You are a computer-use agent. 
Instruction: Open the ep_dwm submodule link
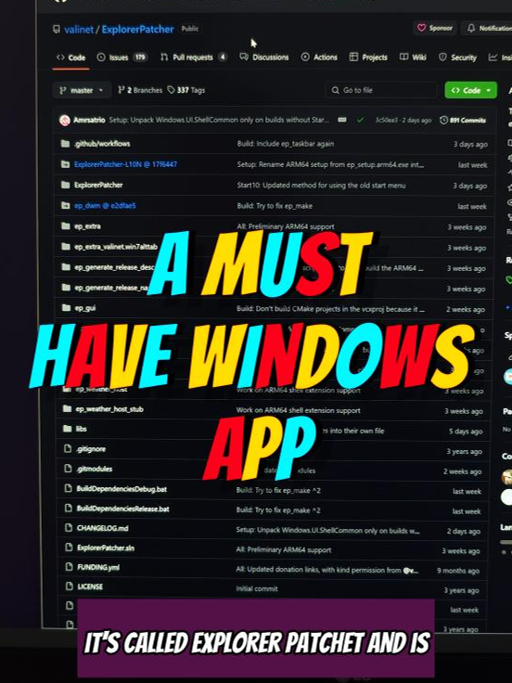pos(105,206)
